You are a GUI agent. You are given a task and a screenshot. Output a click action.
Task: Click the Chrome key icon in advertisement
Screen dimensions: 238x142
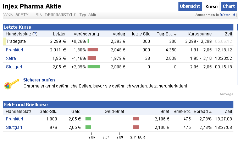(11, 85)
